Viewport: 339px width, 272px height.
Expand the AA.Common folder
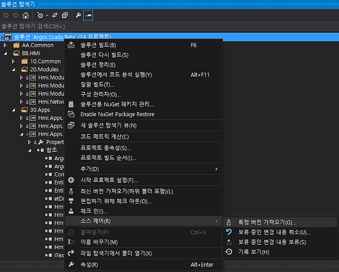5,45
